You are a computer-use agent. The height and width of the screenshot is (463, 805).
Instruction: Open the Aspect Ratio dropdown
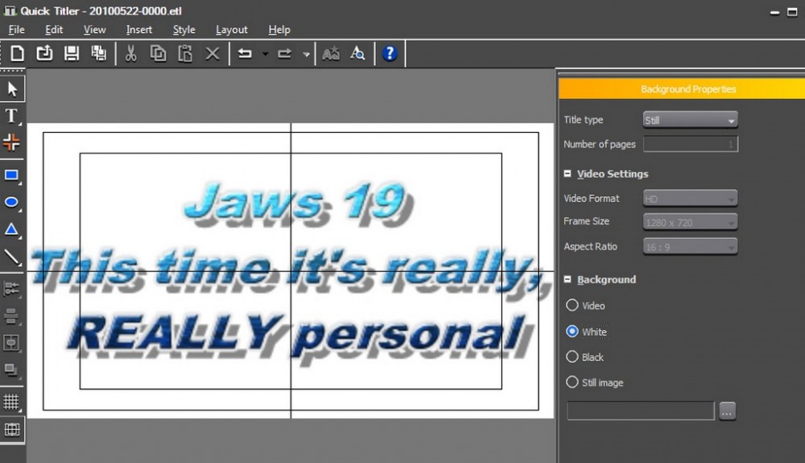[x=690, y=247]
